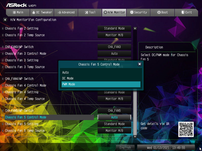This screenshot has height=151, width=202.
Task: Select the 'Chassis Fan 3 Control Mode' row label
Action: pos(26,54)
